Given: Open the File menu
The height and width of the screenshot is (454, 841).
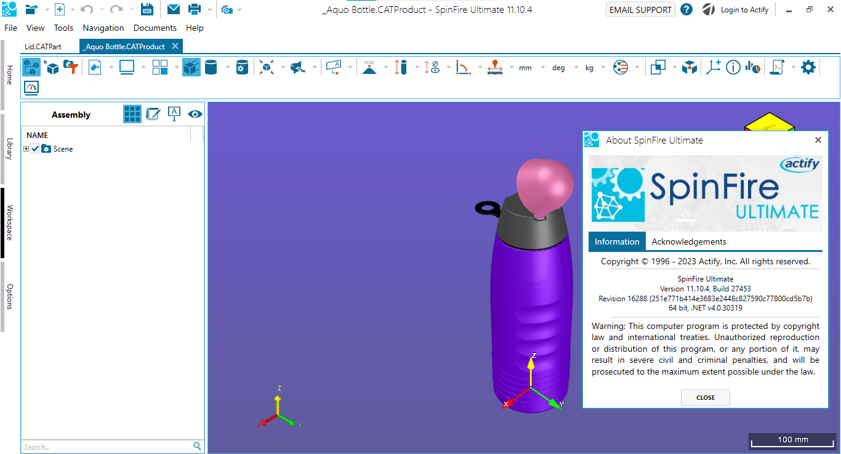Looking at the screenshot, I should pos(10,28).
